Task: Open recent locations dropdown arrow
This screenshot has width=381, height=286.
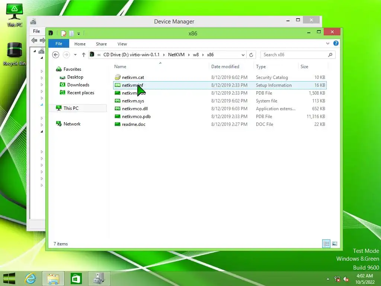Action: (75, 55)
